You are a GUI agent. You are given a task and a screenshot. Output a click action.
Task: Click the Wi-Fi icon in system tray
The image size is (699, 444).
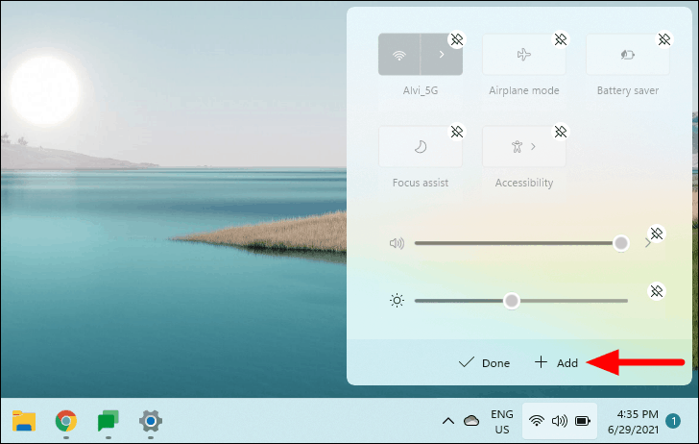coord(537,421)
